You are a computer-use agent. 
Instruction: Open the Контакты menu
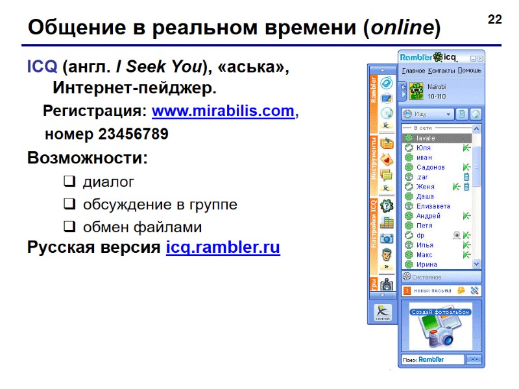[441, 71]
